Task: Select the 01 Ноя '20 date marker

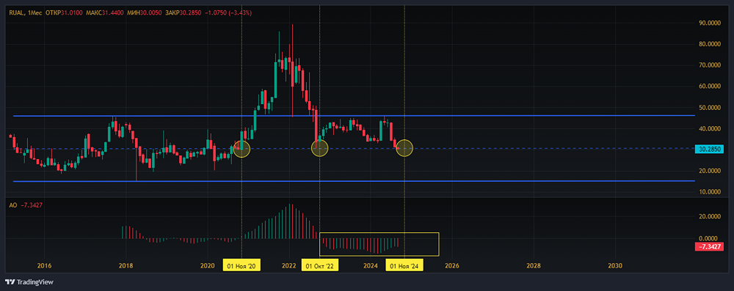Action: [x=241, y=266]
